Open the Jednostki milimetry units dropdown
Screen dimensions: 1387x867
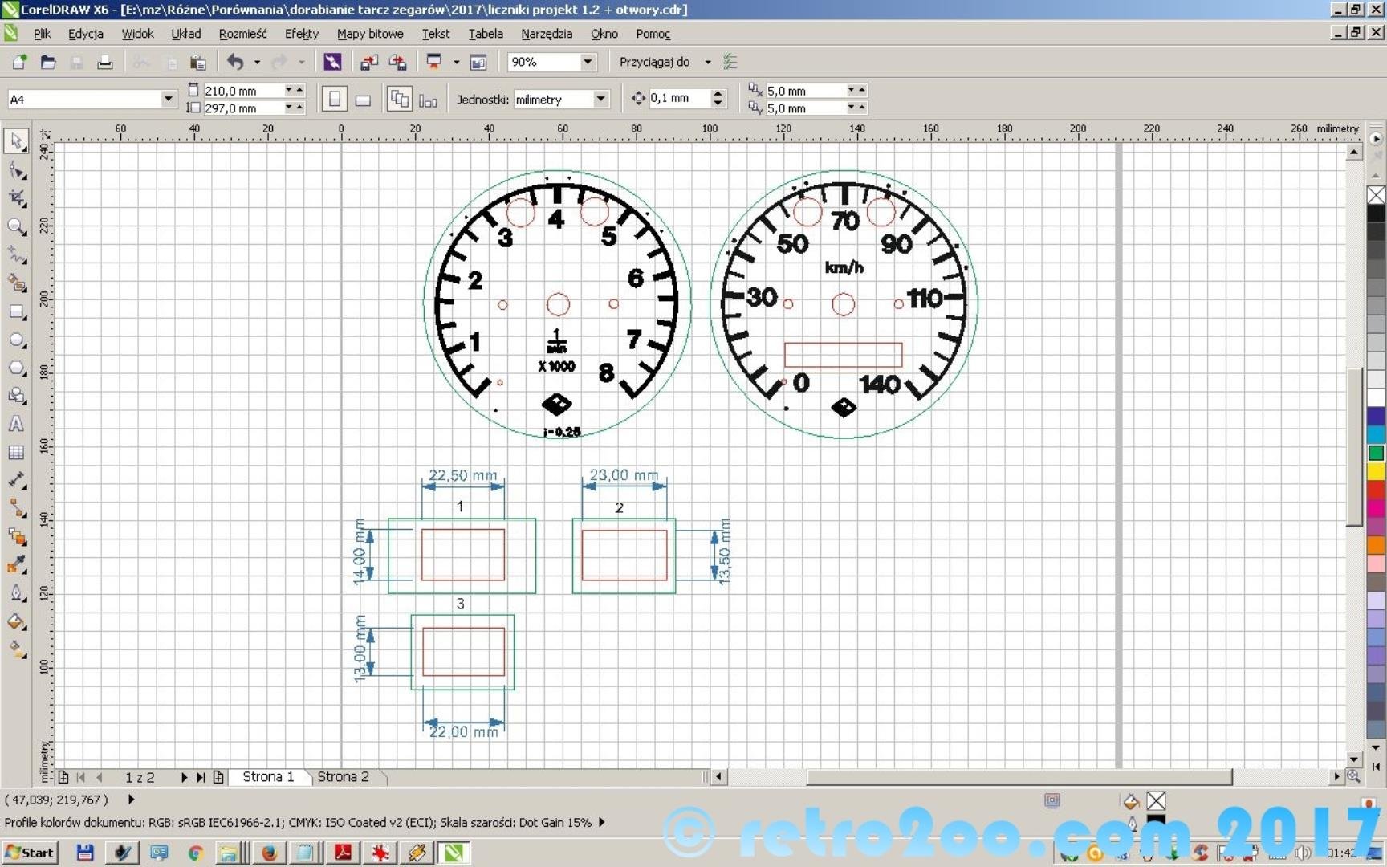(x=600, y=99)
